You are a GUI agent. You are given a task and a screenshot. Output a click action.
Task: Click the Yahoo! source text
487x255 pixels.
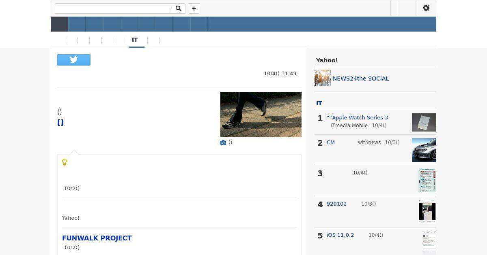pos(71,218)
